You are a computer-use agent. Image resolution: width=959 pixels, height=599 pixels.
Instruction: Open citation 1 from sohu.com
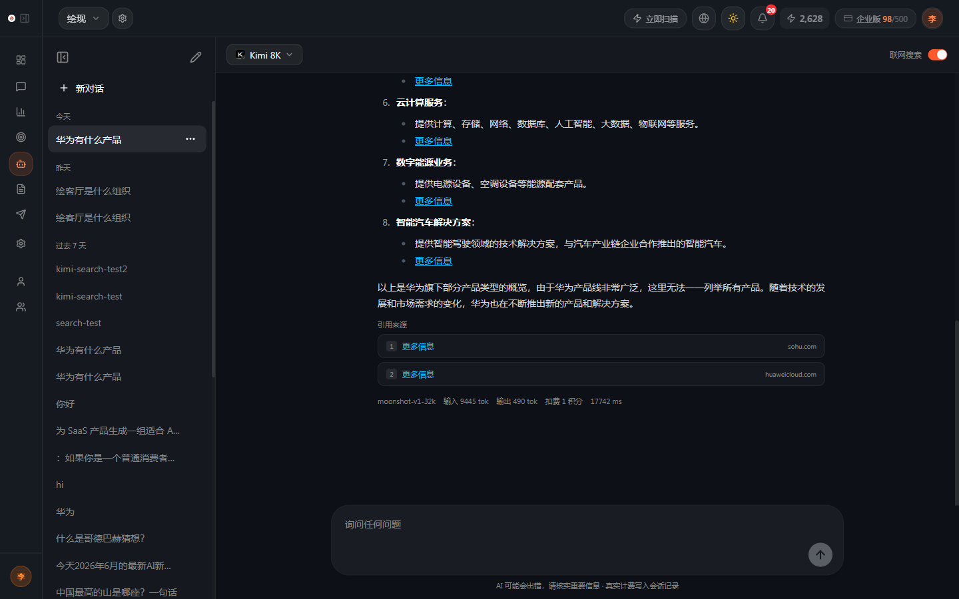click(x=601, y=346)
